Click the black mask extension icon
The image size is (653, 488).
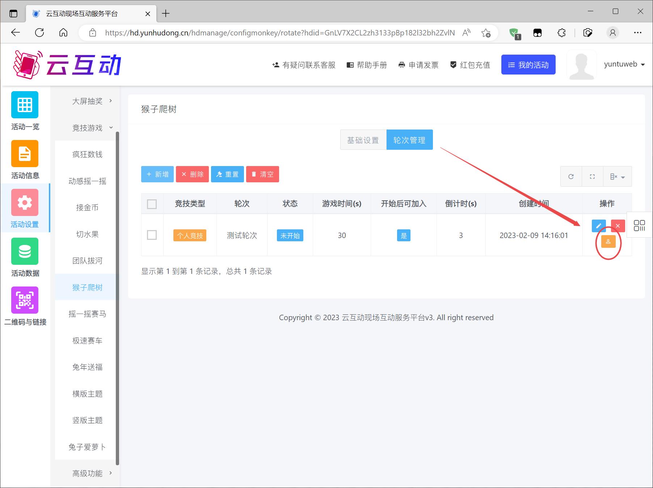pos(538,33)
